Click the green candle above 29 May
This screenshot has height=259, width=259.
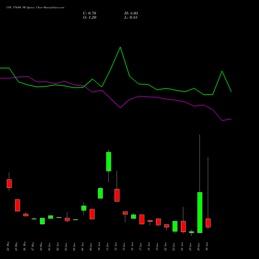(42, 221)
